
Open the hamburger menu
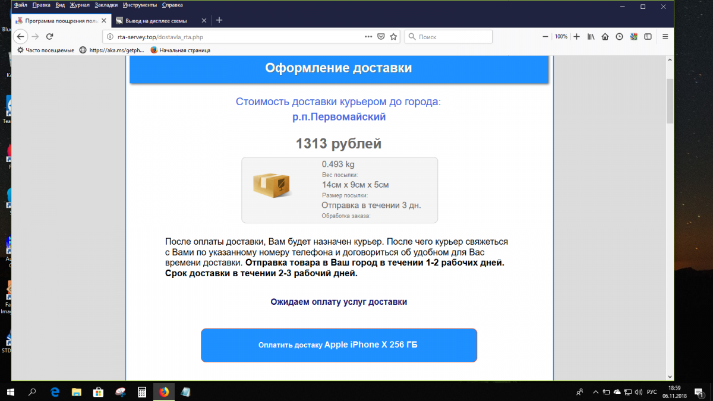tap(665, 36)
